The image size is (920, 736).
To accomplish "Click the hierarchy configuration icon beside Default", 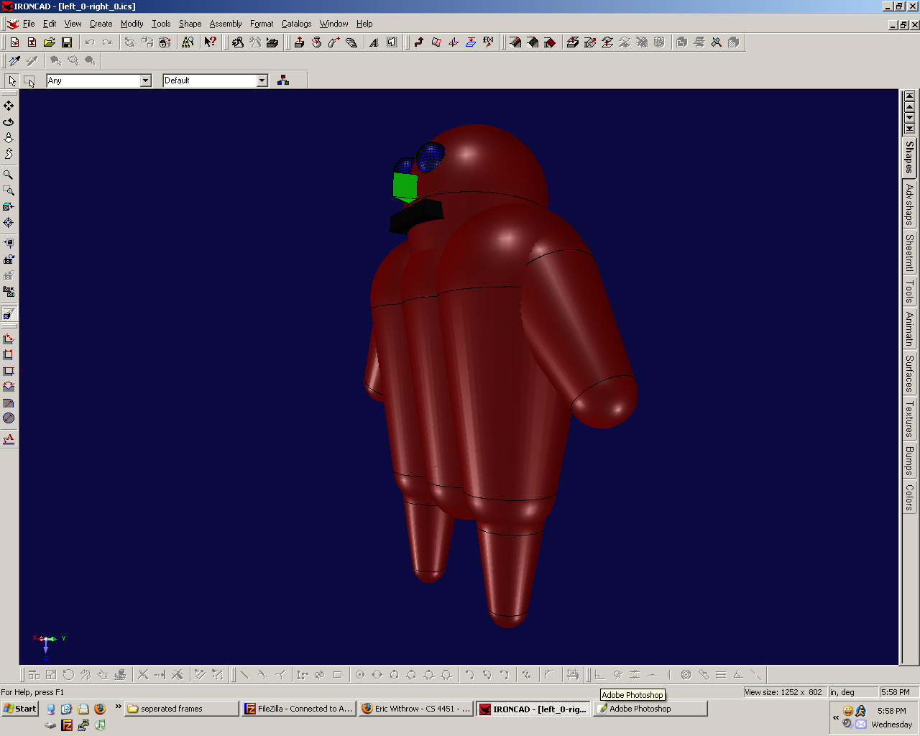I will pos(283,80).
